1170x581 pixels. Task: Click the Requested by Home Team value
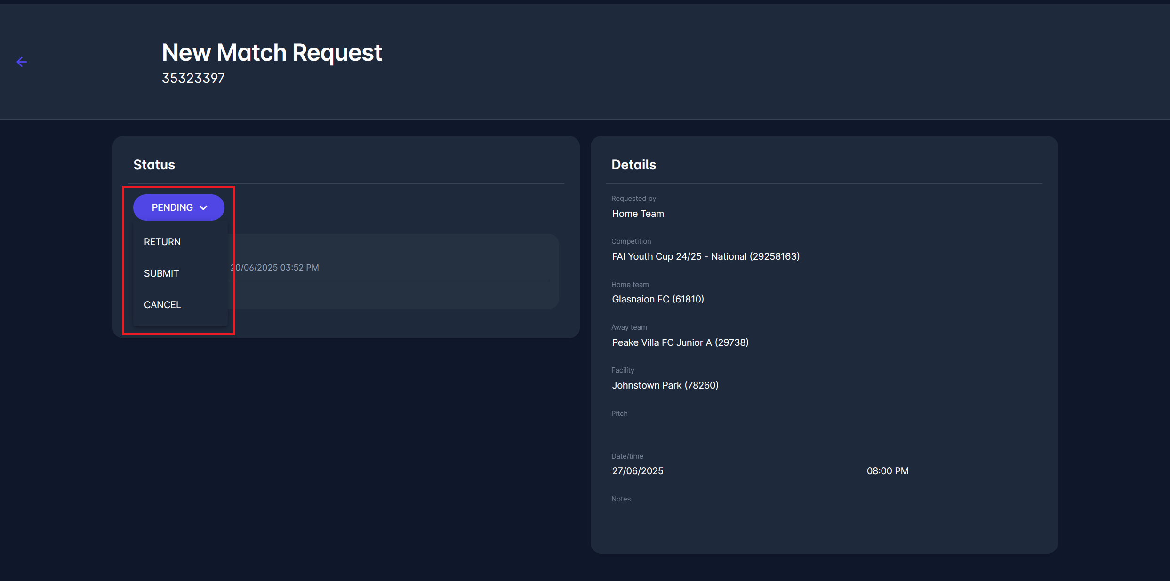pos(638,214)
